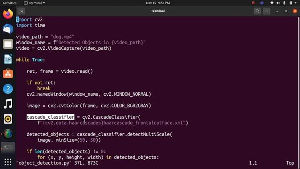
Task: Click 'cv2.VideoCapture(video_path)' text
Action: click(74, 48)
